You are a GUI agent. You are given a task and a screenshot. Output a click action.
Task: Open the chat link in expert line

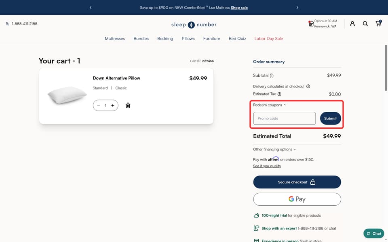(x=332, y=228)
